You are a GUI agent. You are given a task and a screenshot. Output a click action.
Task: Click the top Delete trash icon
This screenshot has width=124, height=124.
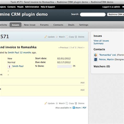pyautogui.click(x=76, y=37)
